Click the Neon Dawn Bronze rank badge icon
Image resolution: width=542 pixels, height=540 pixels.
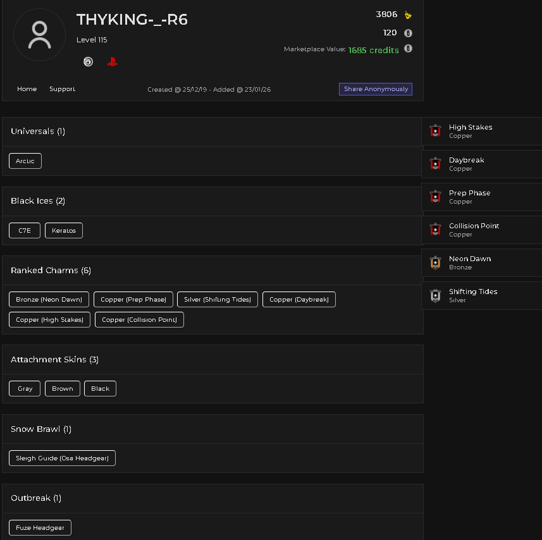[435, 262]
